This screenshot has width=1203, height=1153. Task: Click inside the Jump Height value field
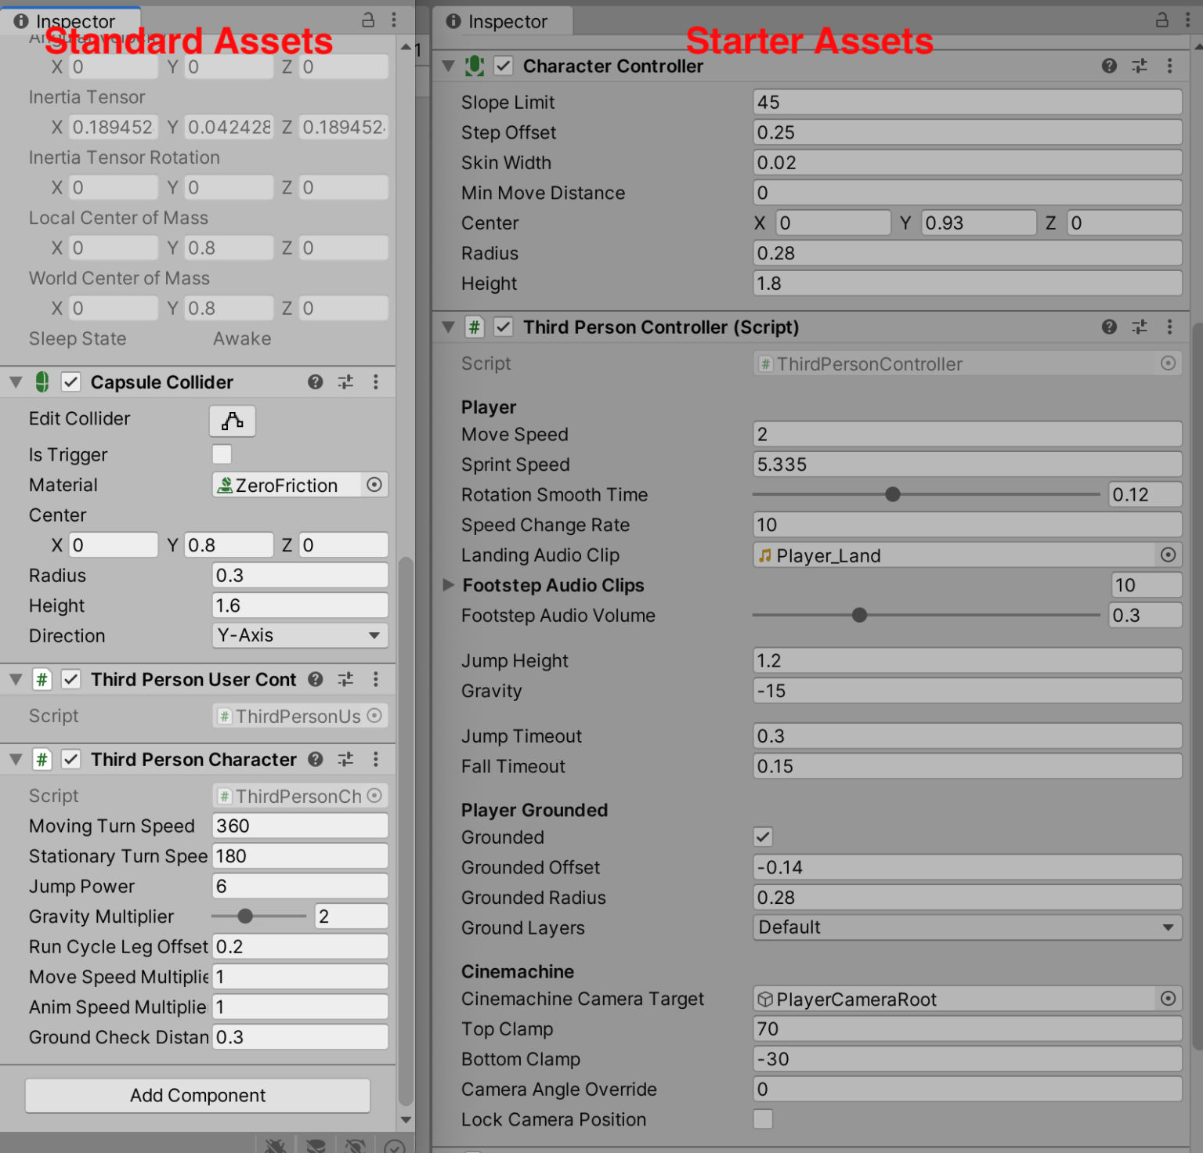coord(967,660)
